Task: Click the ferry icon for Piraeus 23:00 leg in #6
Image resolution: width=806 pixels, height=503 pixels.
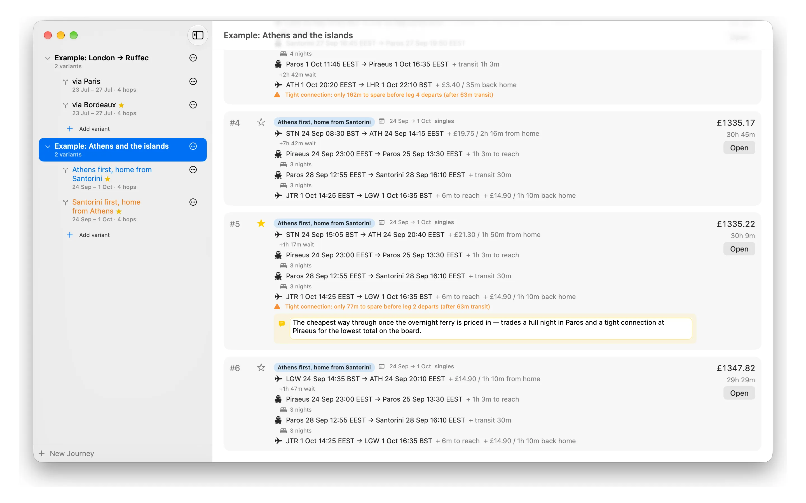Action: (x=278, y=399)
